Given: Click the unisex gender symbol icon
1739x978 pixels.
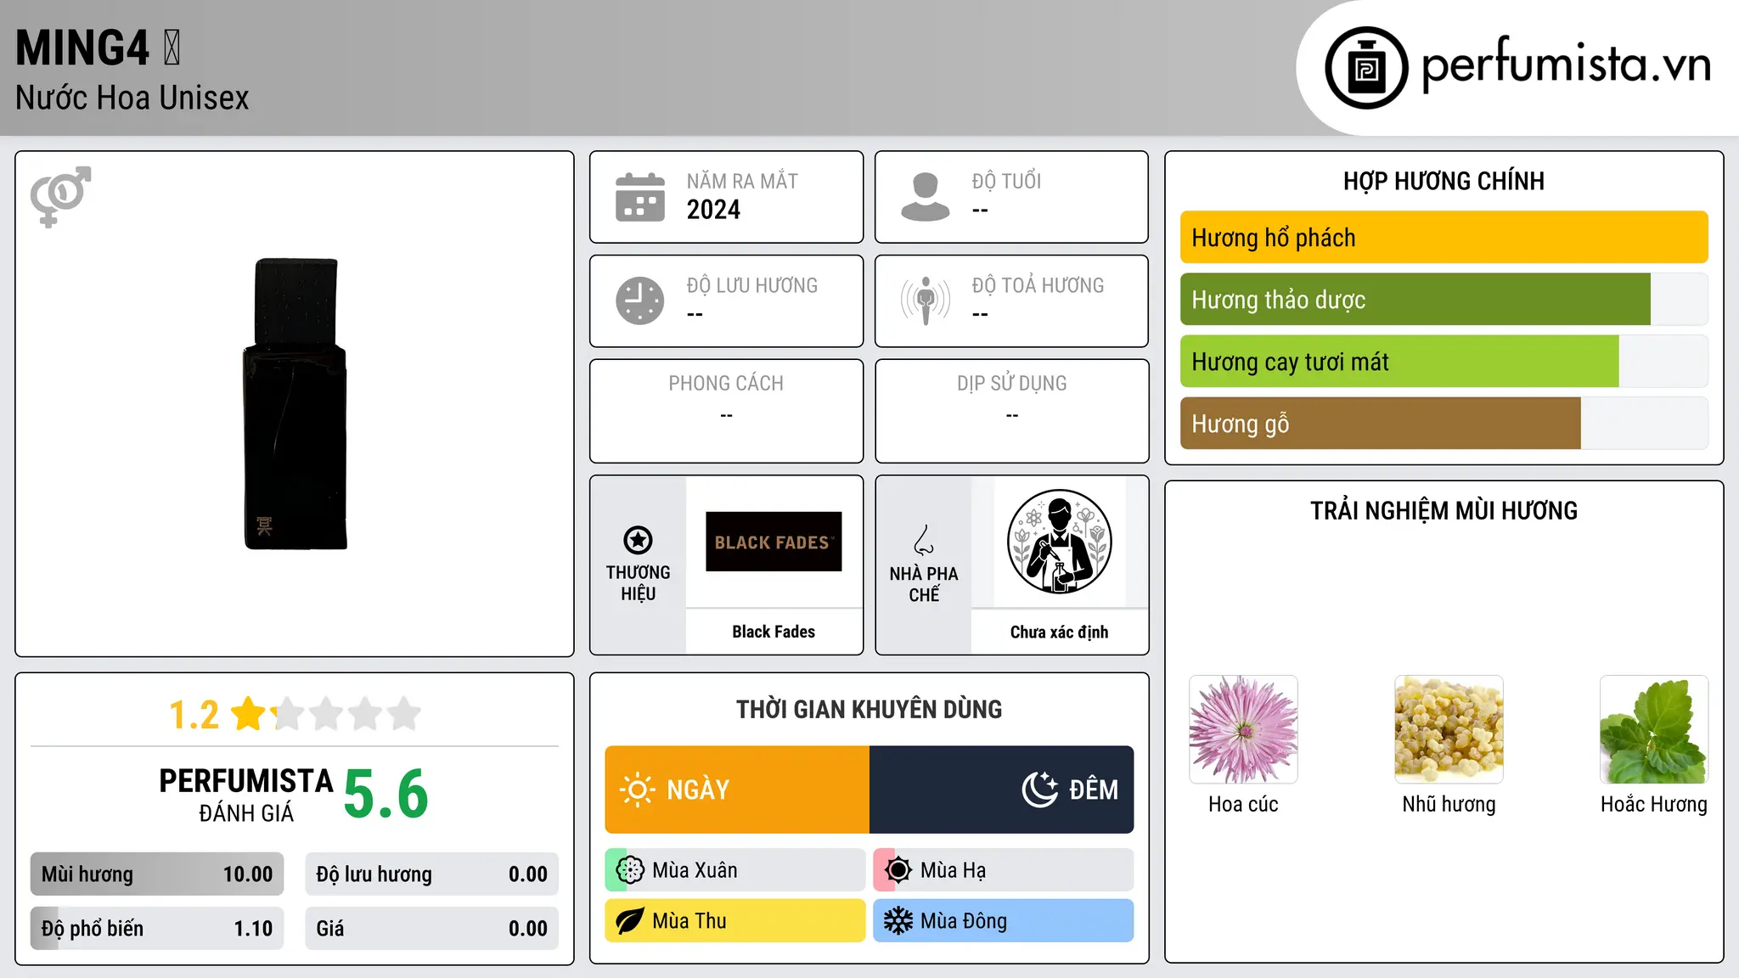Looking at the screenshot, I should 60,197.
